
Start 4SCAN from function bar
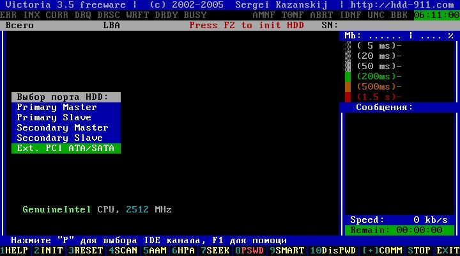click(123, 251)
